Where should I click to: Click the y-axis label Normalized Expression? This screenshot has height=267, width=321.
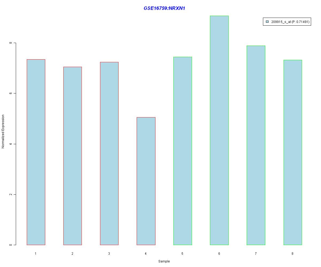point(3,131)
